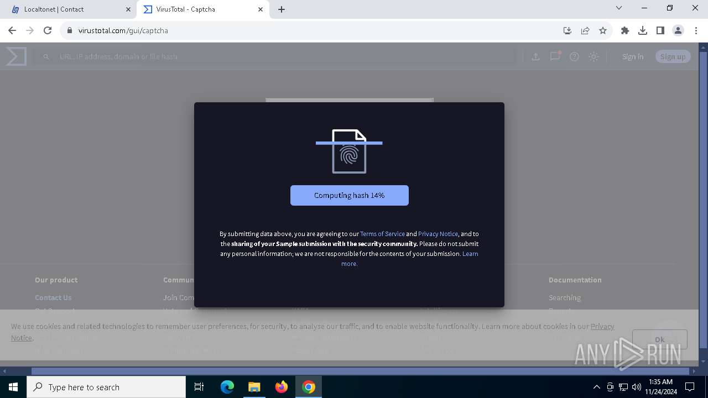Open a new browser tab
Image resolution: width=708 pixels, height=398 pixels.
(282, 9)
